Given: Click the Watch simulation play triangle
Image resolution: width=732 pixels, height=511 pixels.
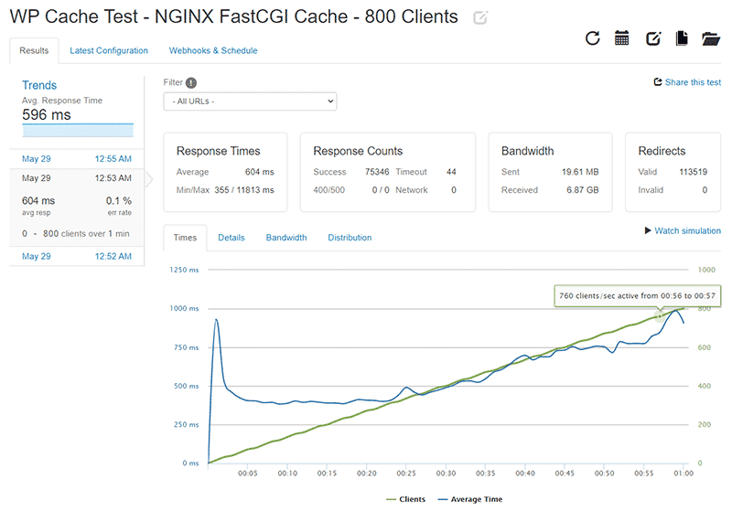Looking at the screenshot, I should click(x=648, y=230).
